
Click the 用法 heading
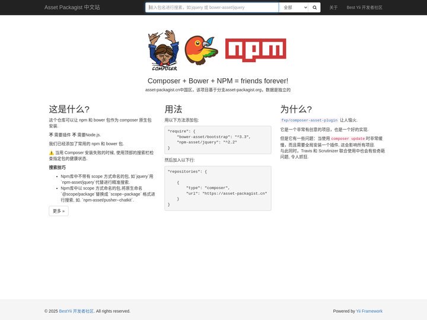(173, 109)
